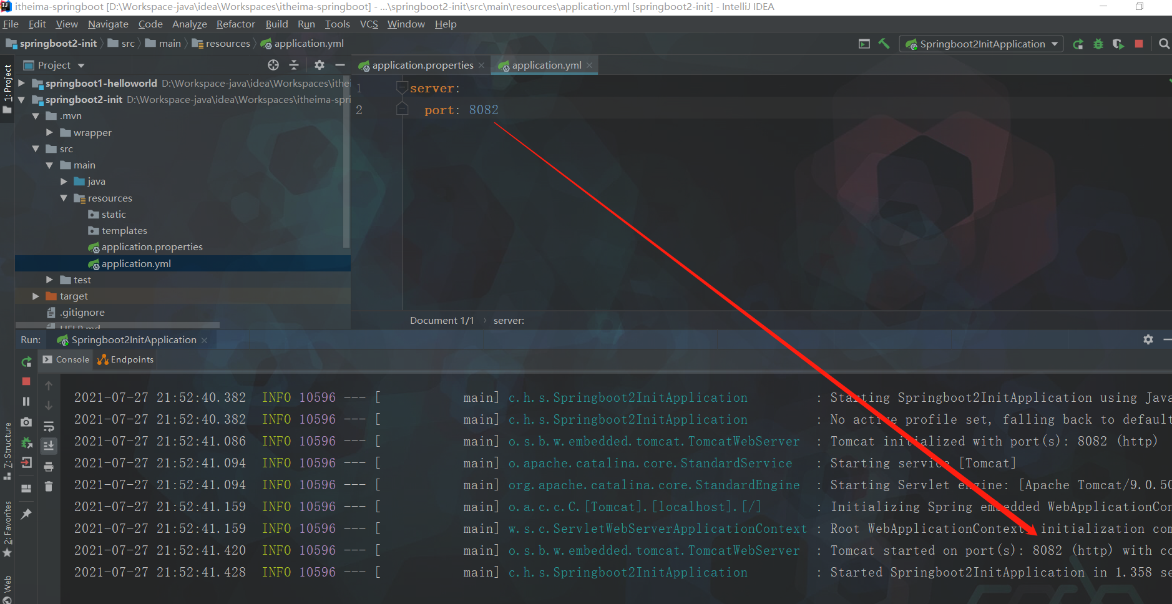Jump down the stack trace in console
The width and height of the screenshot is (1172, 604).
click(x=49, y=406)
